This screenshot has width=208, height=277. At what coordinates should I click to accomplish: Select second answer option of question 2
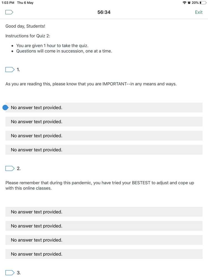click(x=104, y=226)
